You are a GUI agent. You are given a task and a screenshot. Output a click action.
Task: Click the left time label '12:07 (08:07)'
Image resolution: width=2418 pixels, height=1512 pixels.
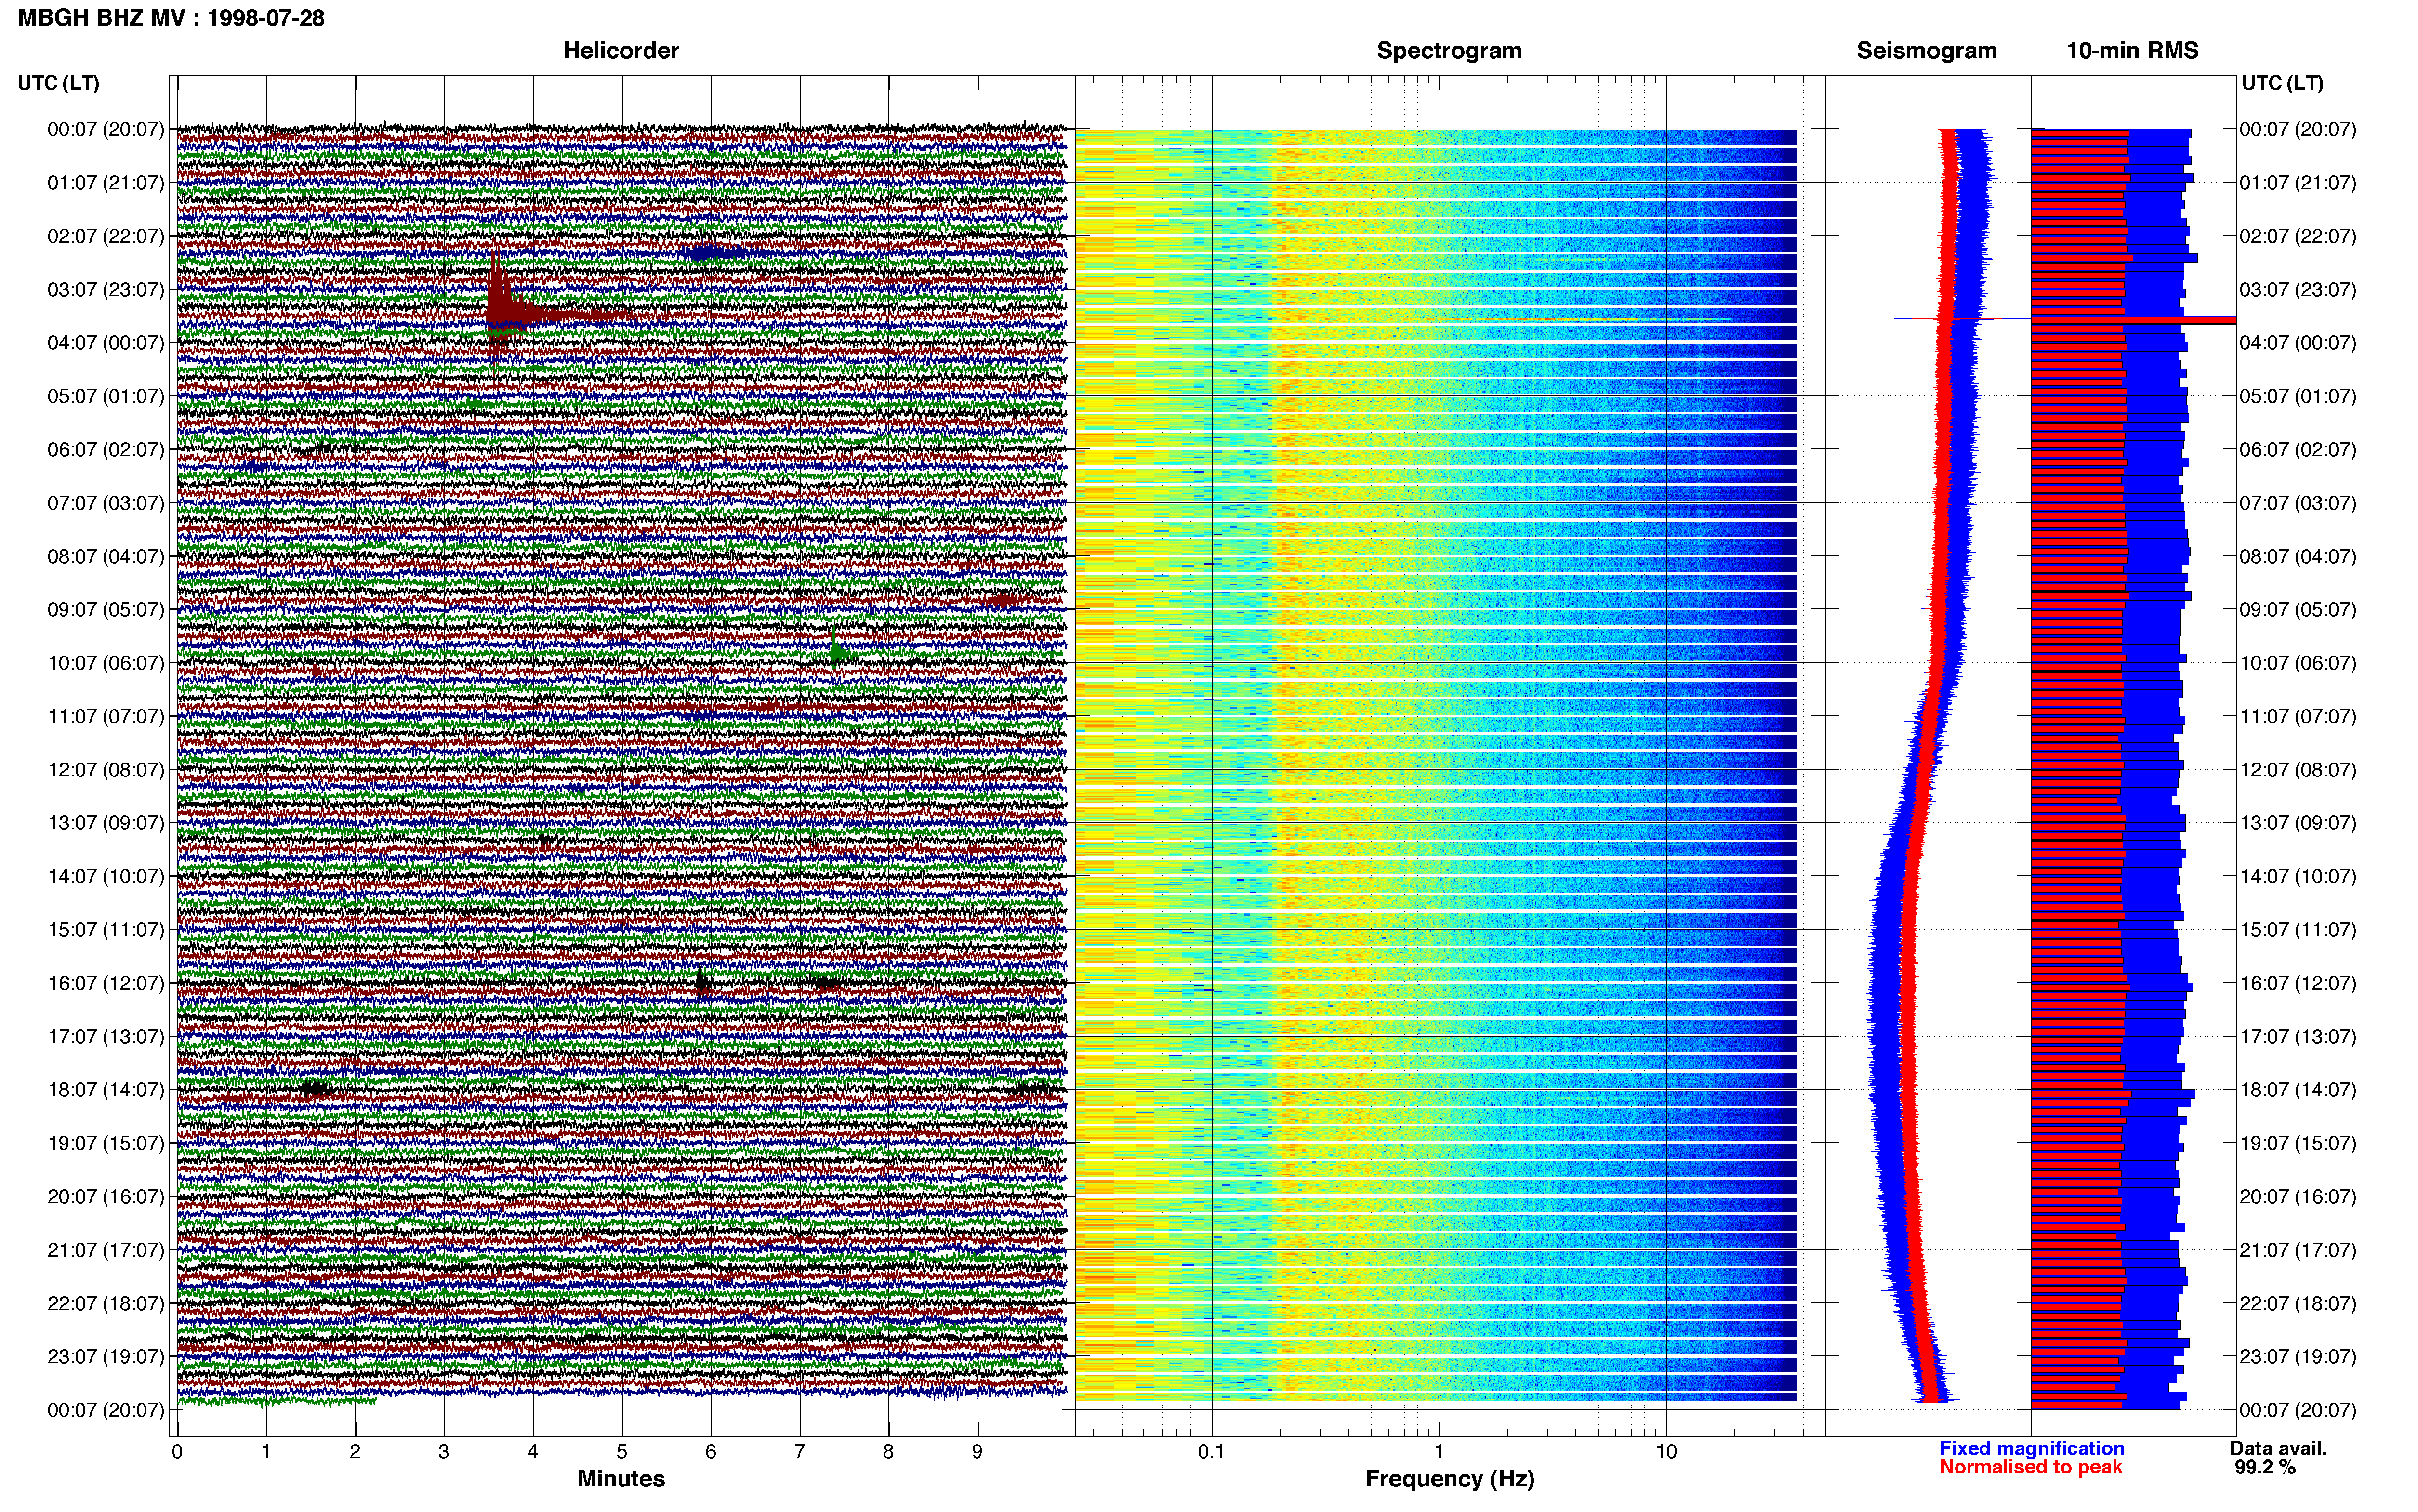pyautogui.click(x=105, y=770)
